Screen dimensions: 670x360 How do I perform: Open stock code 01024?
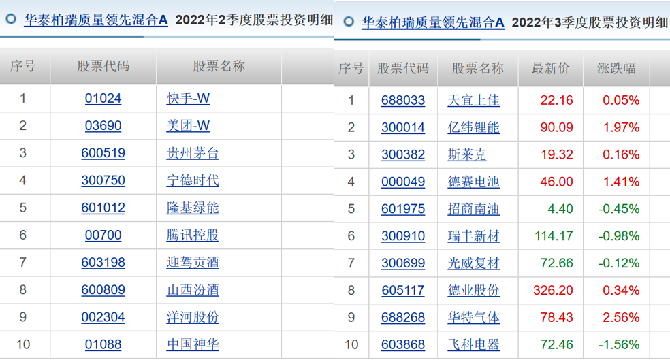tap(103, 98)
